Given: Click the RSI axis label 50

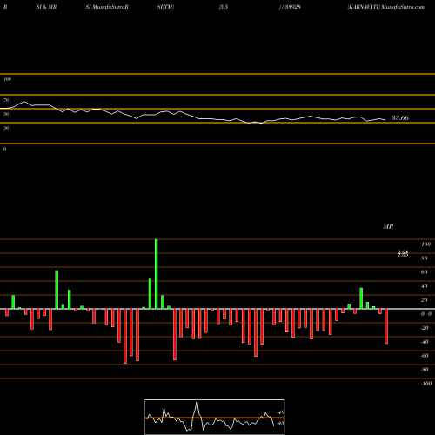Looking at the screenshot, I should tap(6, 114).
